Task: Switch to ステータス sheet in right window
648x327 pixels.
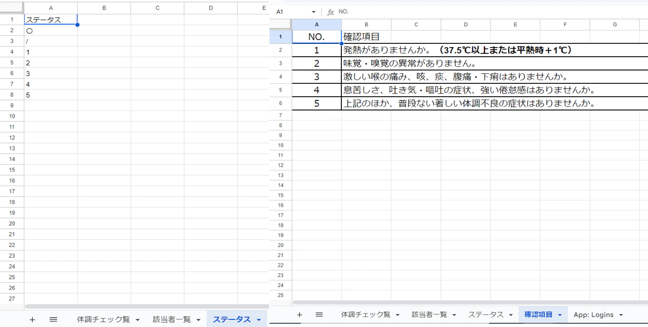Action: [x=486, y=315]
